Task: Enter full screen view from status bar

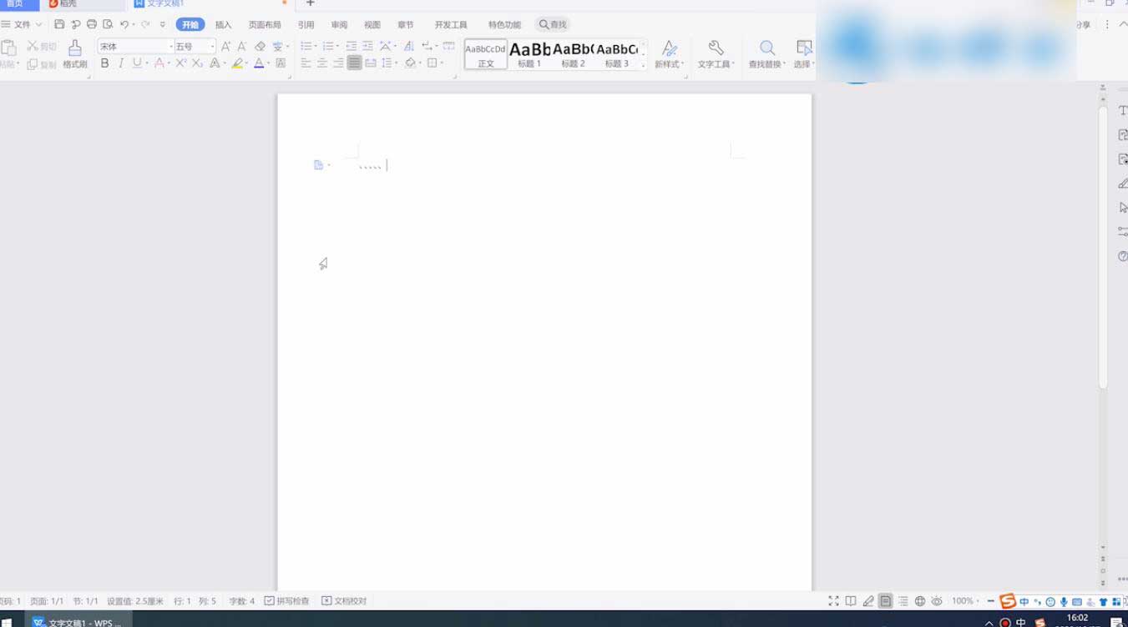Action: [833, 601]
